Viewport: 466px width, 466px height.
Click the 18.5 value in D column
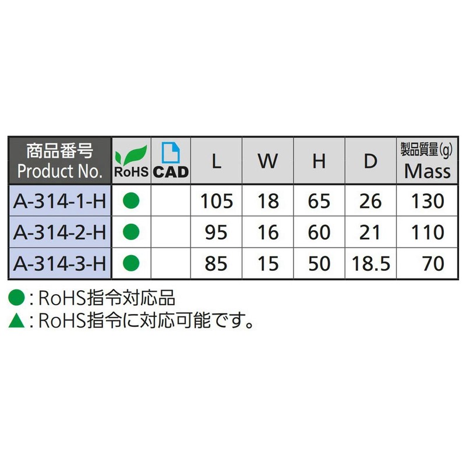click(x=370, y=263)
